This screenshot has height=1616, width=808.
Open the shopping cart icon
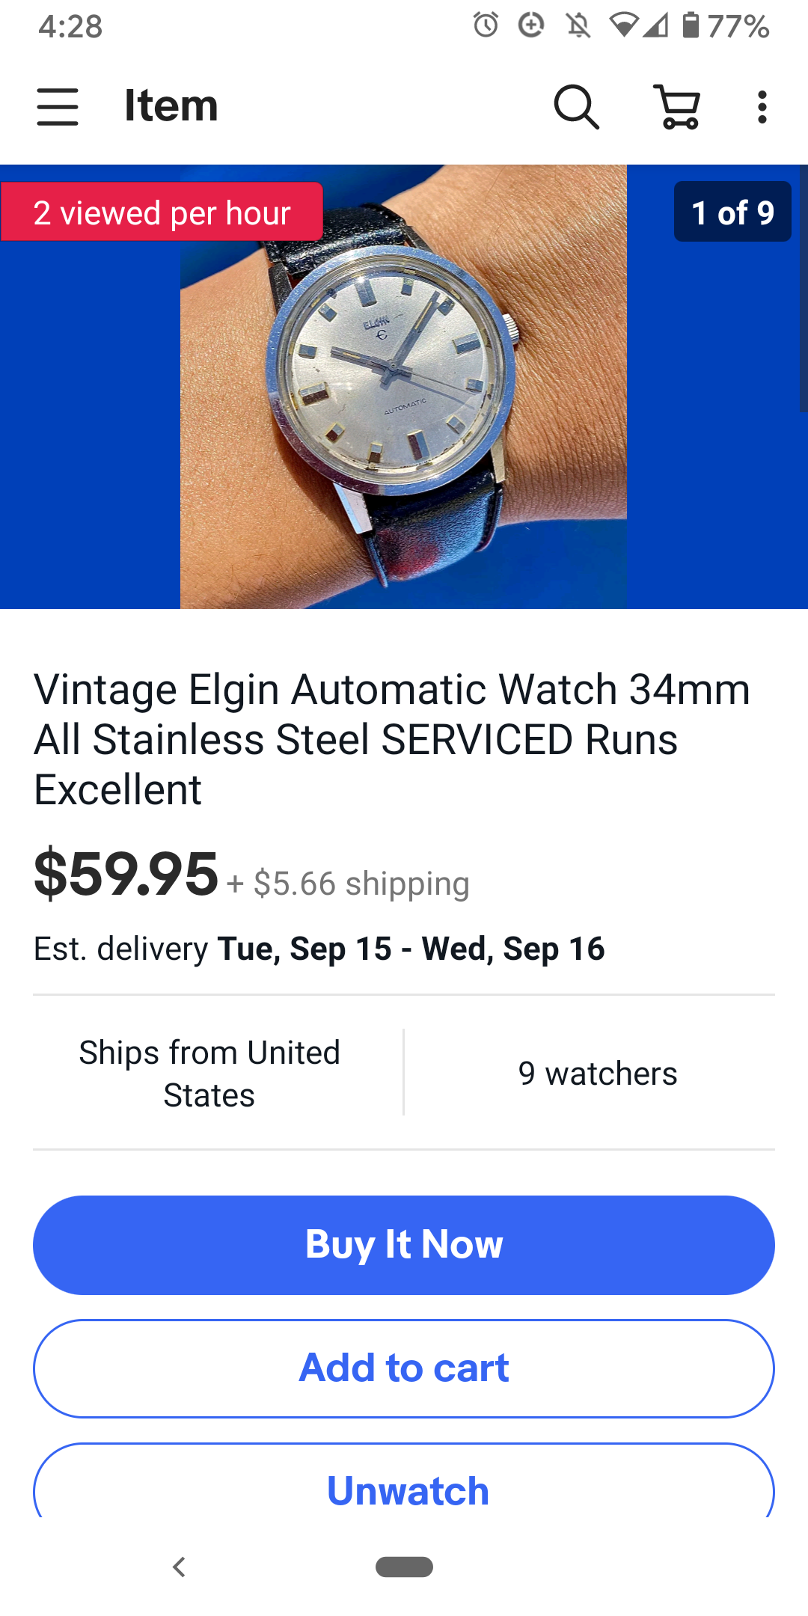click(678, 106)
